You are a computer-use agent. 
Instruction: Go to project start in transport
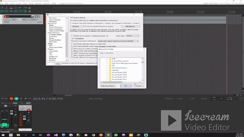click(x=2, y=99)
